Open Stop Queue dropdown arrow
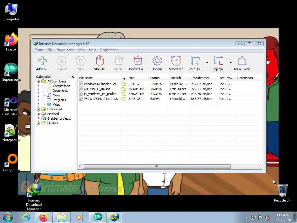This screenshot has width=297, height=223. 231,63
